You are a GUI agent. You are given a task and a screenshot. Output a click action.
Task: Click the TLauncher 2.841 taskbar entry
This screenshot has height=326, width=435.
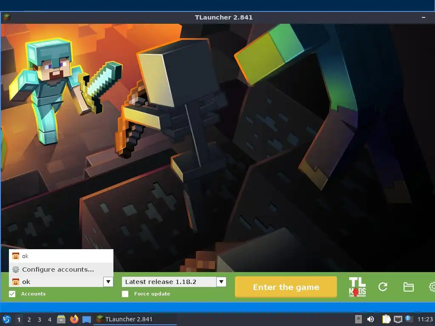[x=135, y=319]
